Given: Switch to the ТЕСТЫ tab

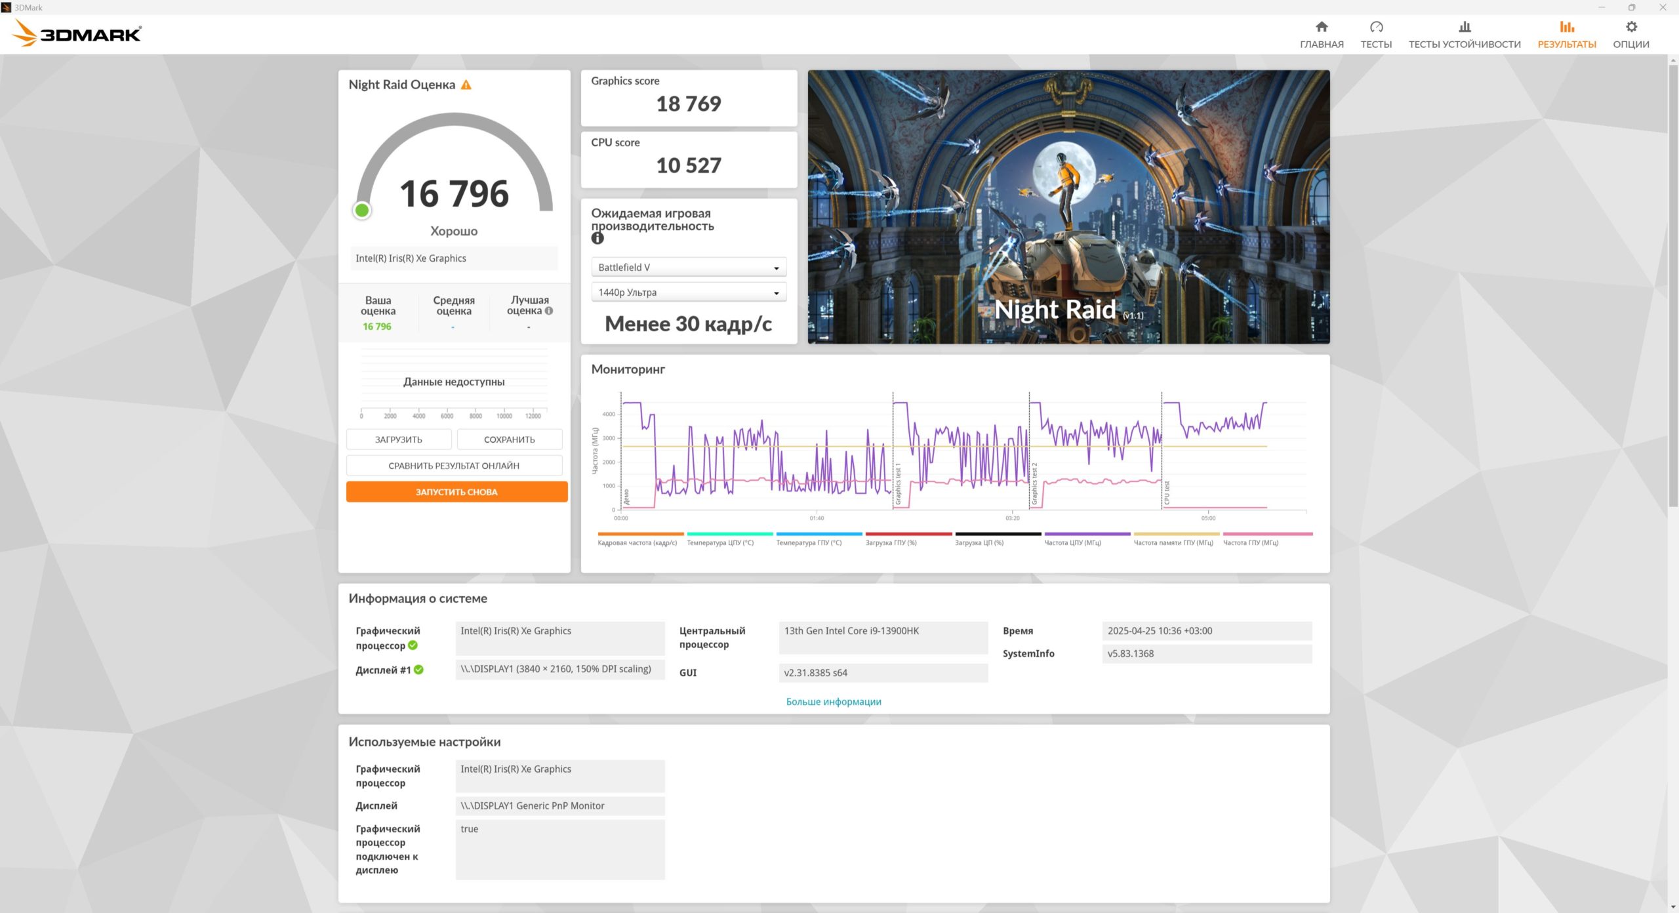Looking at the screenshot, I should click(1375, 34).
